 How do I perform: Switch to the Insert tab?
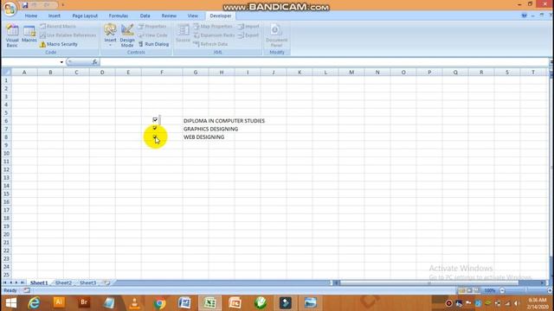(x=54, y=16)
